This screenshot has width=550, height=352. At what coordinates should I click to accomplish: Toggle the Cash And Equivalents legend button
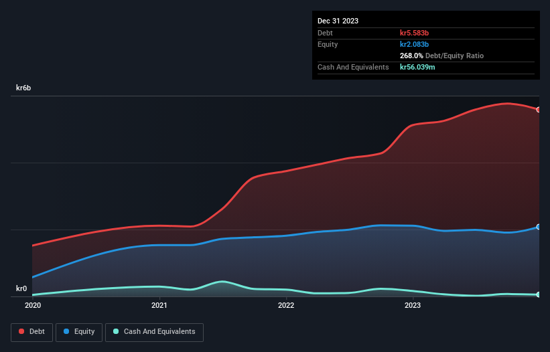(x=154, y=332)
